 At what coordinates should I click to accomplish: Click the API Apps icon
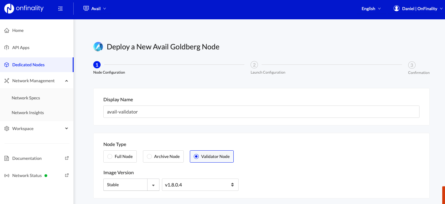[x=7, y=48]
